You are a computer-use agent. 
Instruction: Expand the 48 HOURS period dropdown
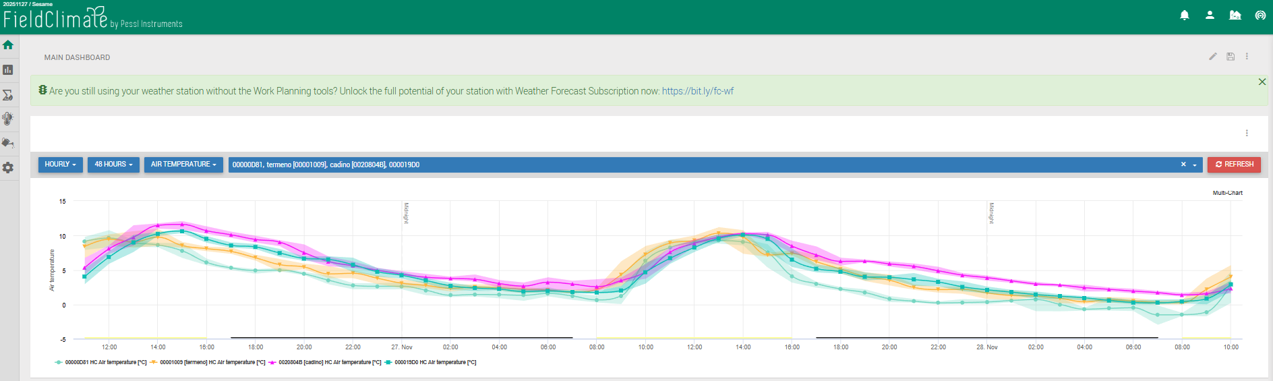[x=113, y=165]
